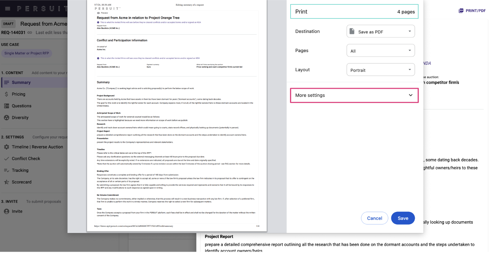This screenshot has width=490, height=253.
Task: Click the PERSUIT logo in header
Action: (42, 9)
